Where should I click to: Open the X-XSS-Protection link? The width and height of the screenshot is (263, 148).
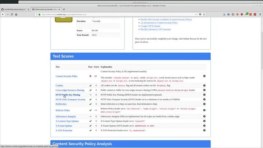(64, 130)
